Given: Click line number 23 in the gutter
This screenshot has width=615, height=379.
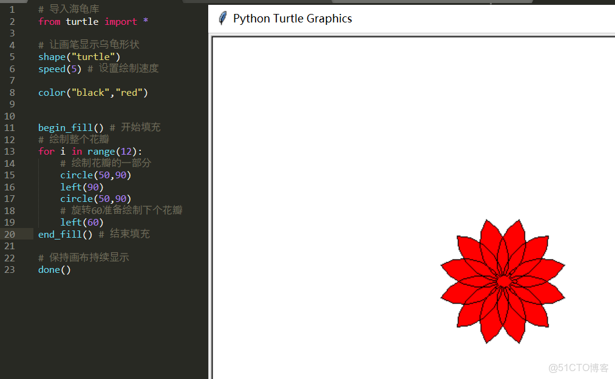Looking at the screenshot, I should (x=10, y=270).
